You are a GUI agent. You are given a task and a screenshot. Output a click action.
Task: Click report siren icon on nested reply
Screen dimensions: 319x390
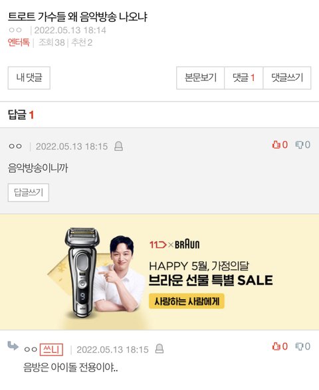coord(159,349)
